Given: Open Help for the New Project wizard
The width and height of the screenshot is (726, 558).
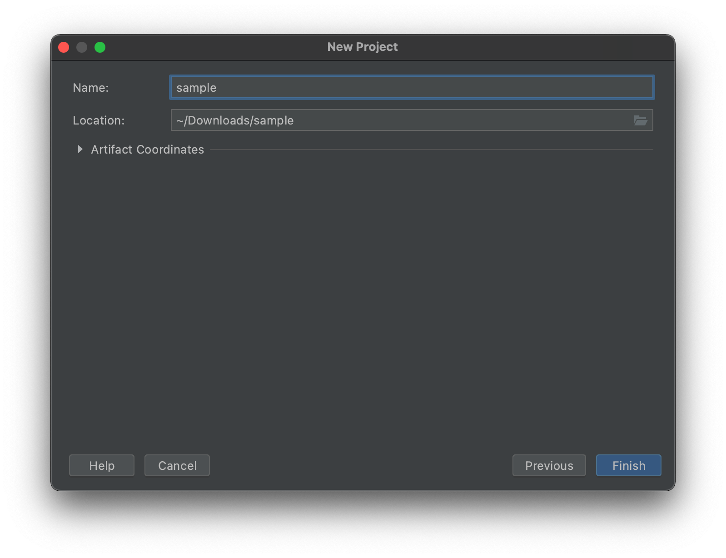Looking at the screenshot, I should point(102,465).
